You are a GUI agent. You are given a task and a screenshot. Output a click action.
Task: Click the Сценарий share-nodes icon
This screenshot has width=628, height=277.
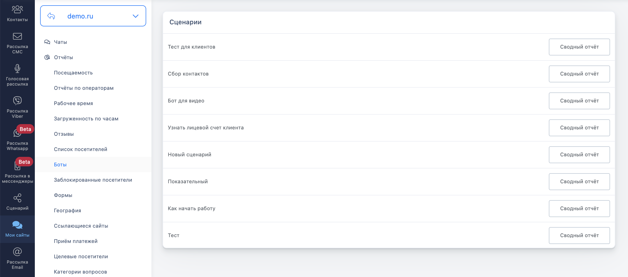pyautogui.click(x=17, y=198)
